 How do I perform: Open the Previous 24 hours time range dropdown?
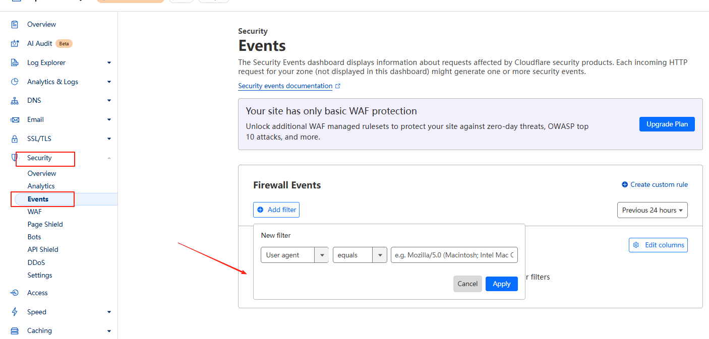[x=652, y=210]
